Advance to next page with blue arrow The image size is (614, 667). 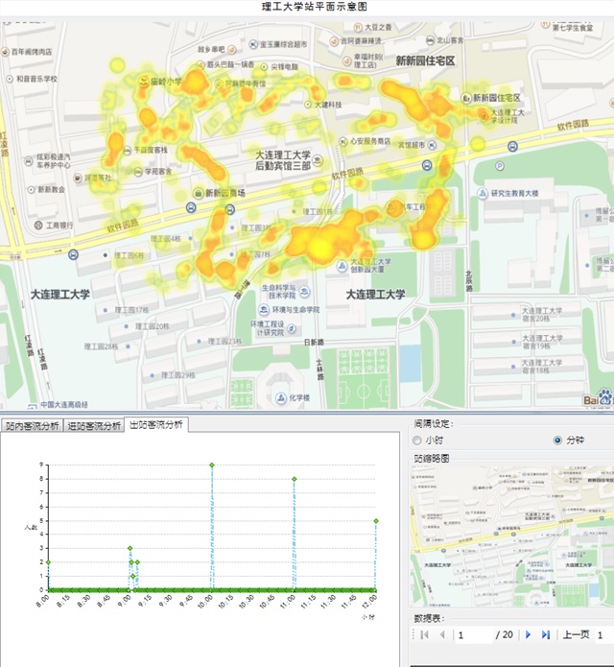(x=528, y=634)
